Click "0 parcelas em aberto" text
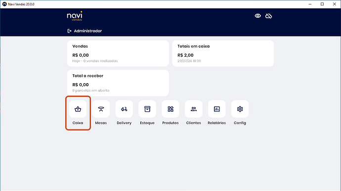 (91, 91)
